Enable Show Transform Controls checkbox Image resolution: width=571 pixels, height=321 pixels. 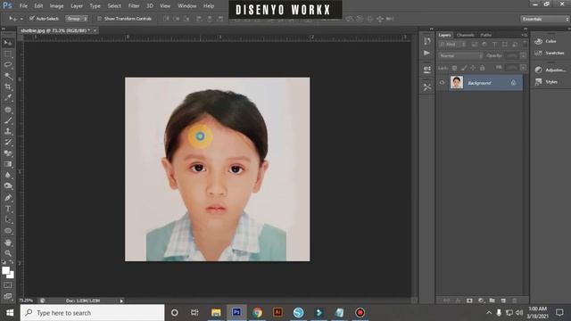[x=99, y=19]
